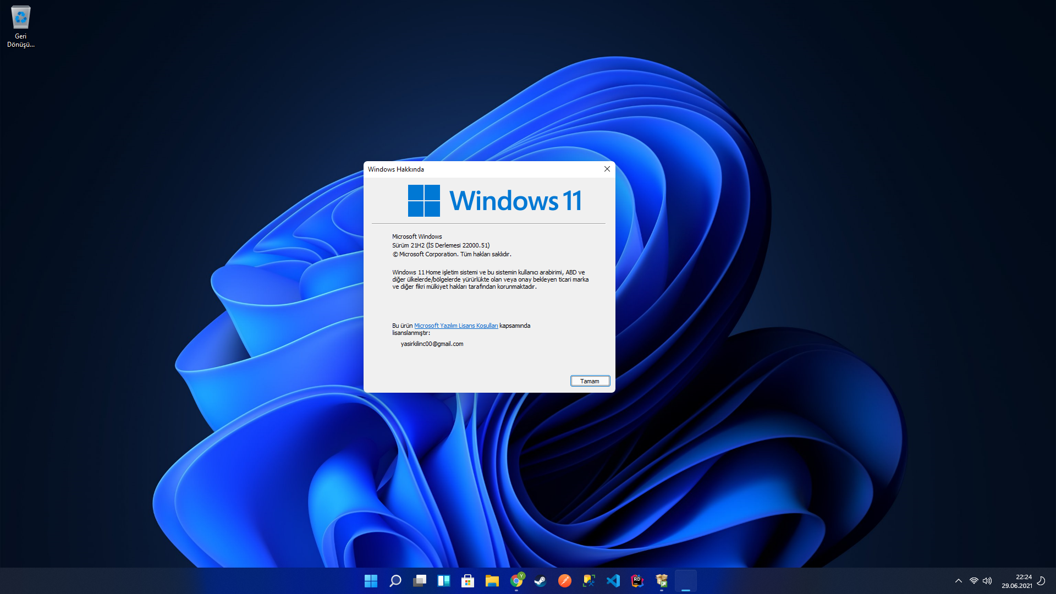The image size is (1056, 594).
Task: Open File Explorer from taskbar
Action: click(x=492, y=581)
